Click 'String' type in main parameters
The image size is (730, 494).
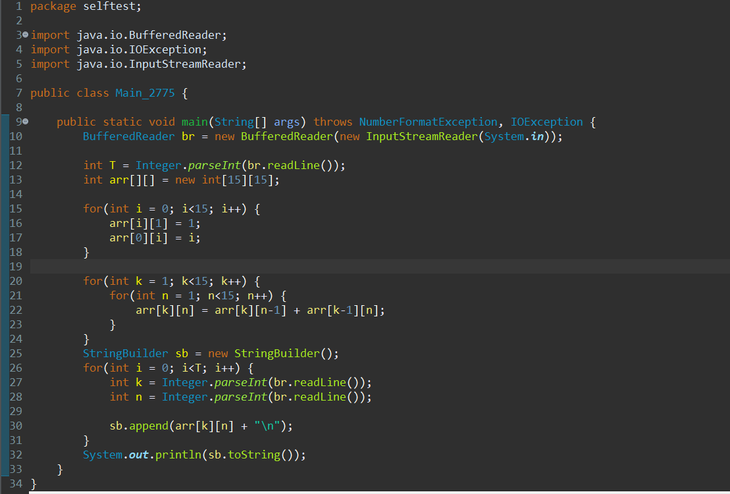click(234, 122)
